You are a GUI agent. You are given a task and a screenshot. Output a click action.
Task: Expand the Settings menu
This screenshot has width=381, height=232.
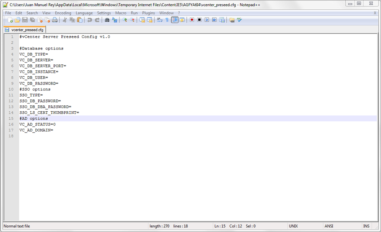coord(104,13)
